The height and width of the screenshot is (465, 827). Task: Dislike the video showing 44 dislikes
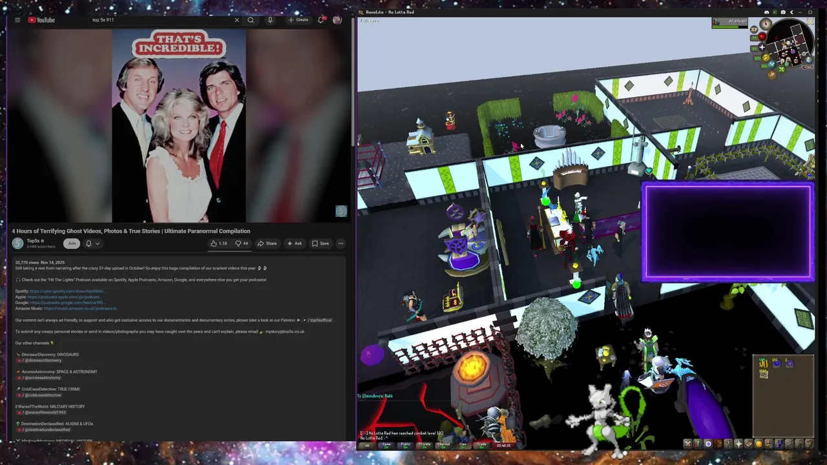[242, 243]
